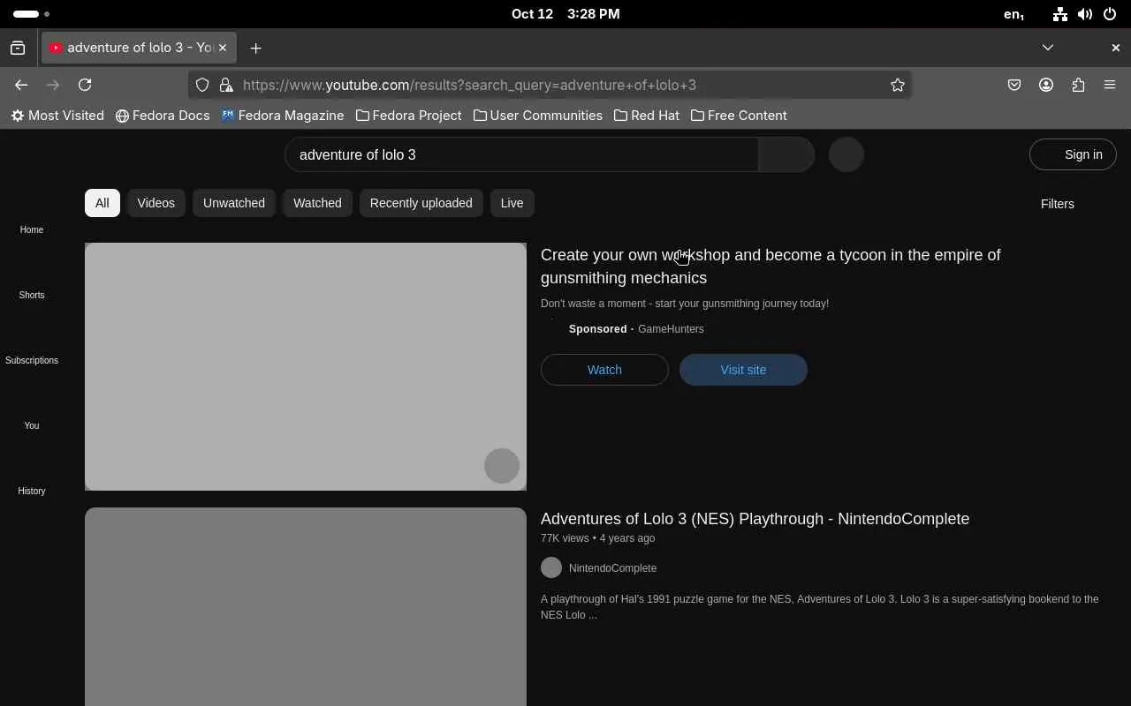Open the Firefox account icon
This screenshot has height=706, width=1131.
pos(1046,85)
